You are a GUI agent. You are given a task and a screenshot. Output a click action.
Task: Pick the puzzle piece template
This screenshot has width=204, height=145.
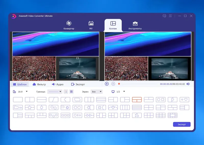(89, 108)
